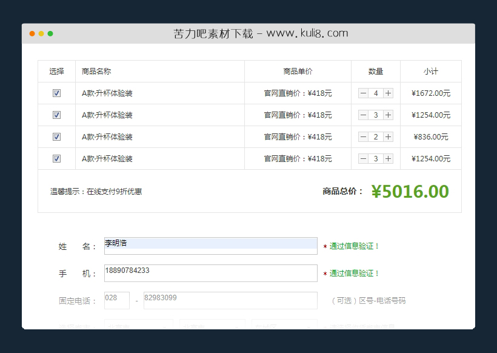
Task: Deselect the third product in the cart
Action: (x=56, y=137)
